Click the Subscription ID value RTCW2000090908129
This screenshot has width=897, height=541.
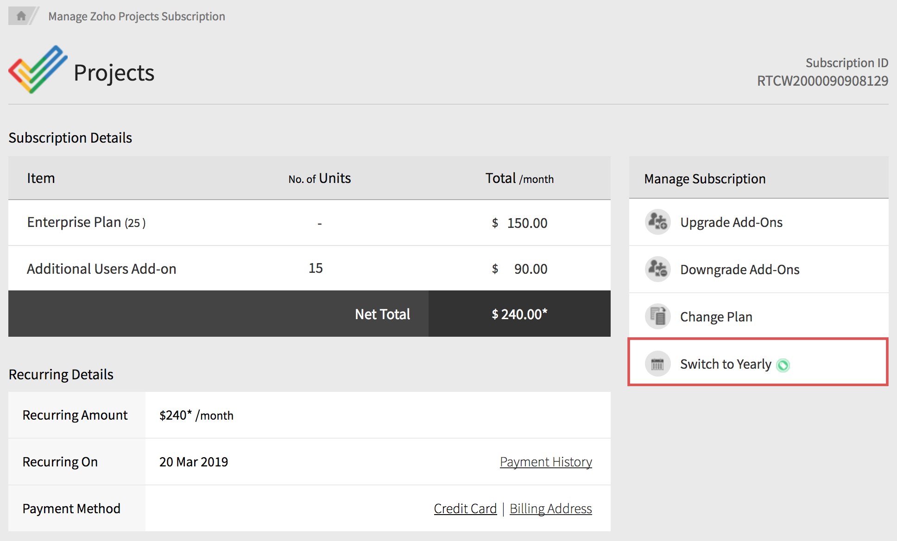[822, 81]
